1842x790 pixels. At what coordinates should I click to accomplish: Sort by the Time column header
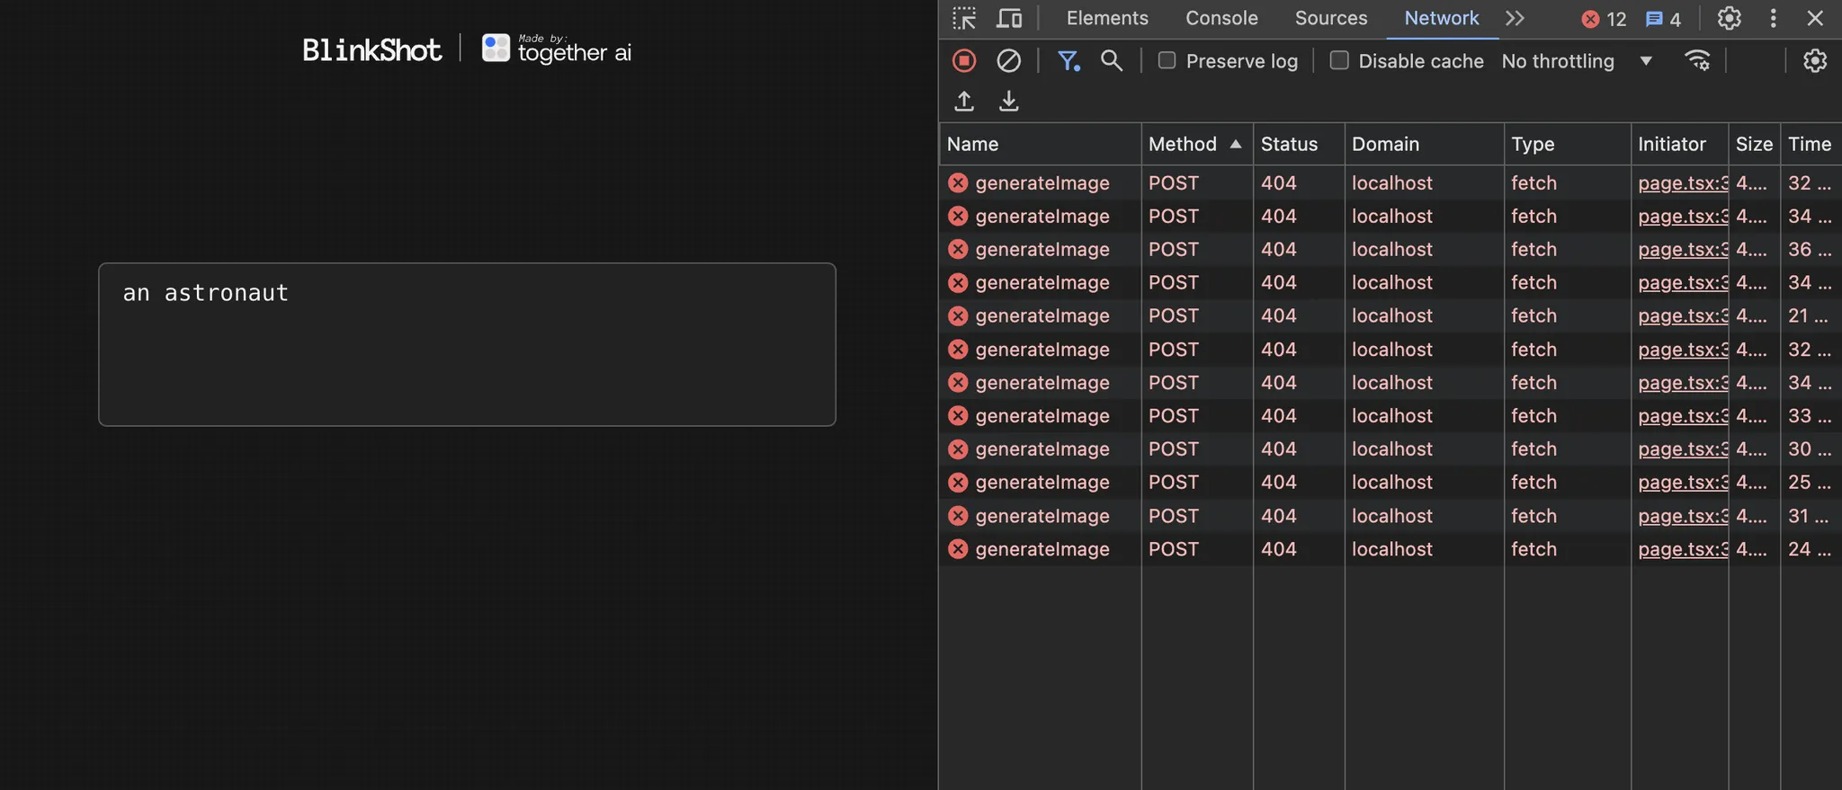point(1811,144)
